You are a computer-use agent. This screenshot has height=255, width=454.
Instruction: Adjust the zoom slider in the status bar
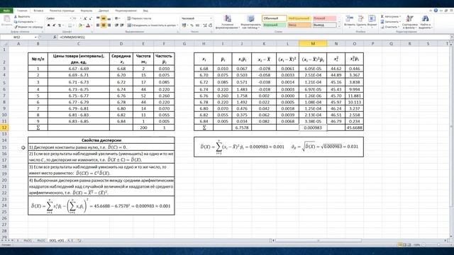(438, 245)
